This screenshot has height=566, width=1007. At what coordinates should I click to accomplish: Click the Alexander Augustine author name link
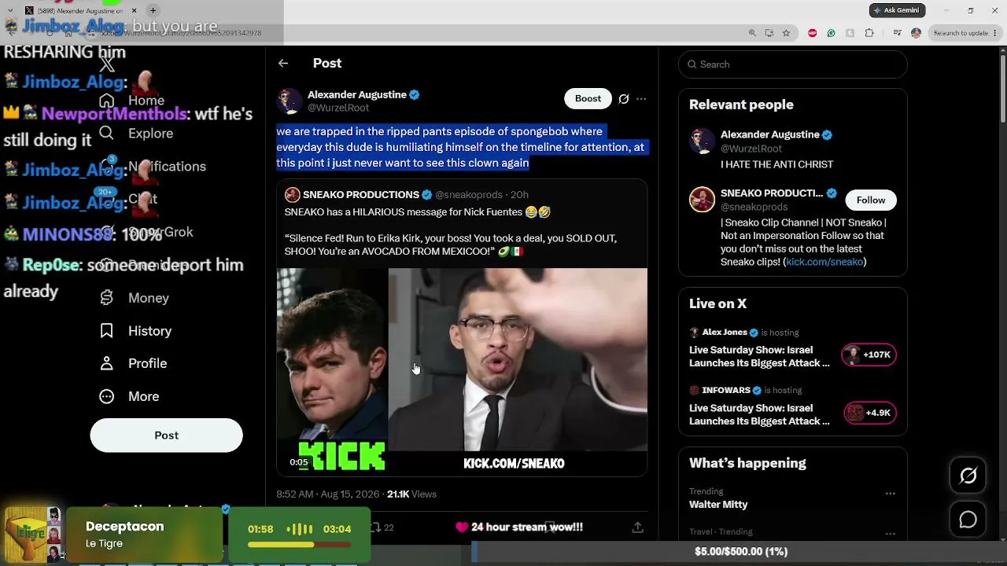(357, 94)
